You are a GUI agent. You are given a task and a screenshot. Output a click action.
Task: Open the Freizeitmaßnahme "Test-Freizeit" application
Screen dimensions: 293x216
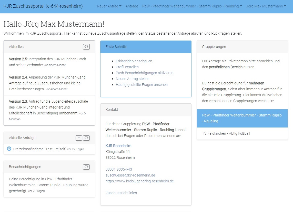point(39,149)
